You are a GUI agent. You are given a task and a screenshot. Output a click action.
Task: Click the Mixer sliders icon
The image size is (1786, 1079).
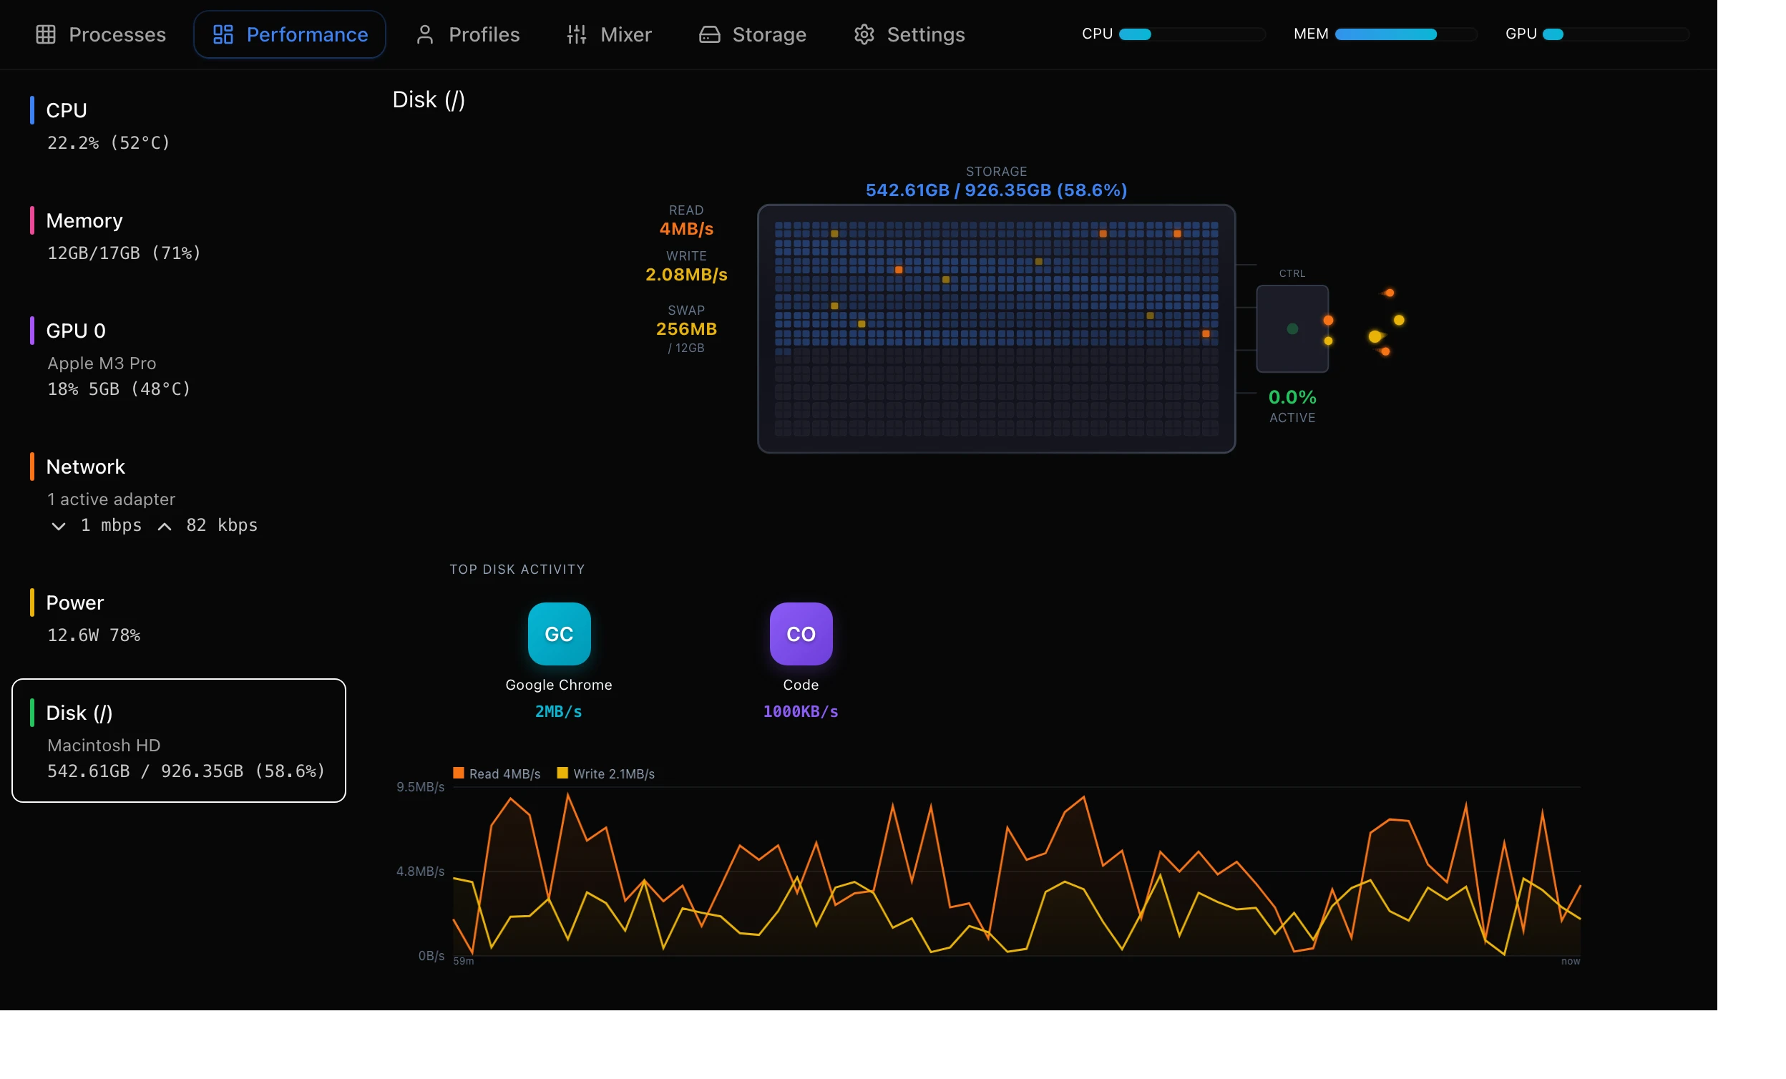[x=577, y=35]
